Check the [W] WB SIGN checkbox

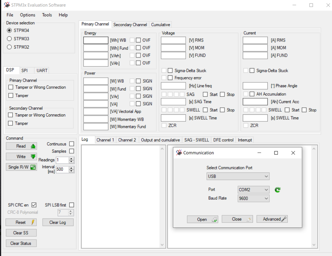coord(138,81)
